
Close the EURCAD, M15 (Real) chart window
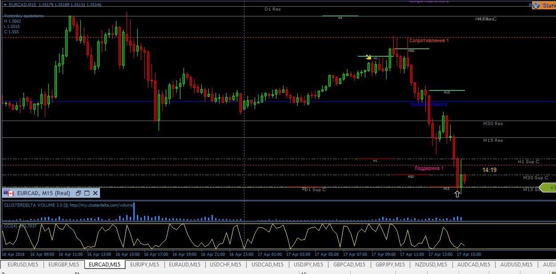(x=95, y=193)
